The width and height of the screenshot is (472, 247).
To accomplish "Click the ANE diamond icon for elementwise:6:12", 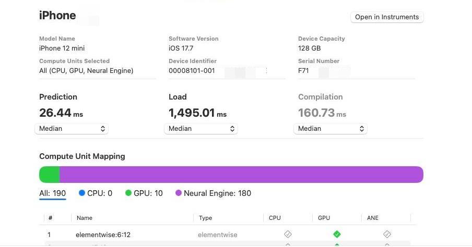I will pos(387,234).
